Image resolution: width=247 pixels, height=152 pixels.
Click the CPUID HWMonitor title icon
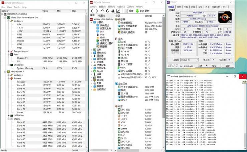pyautogui.click(x=3, y=3)
